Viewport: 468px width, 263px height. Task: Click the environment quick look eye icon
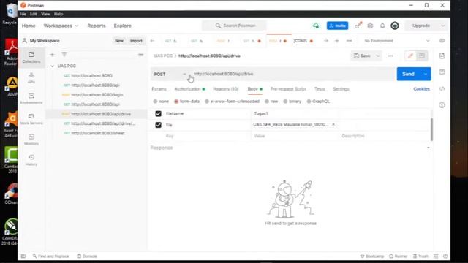[442, 41]
